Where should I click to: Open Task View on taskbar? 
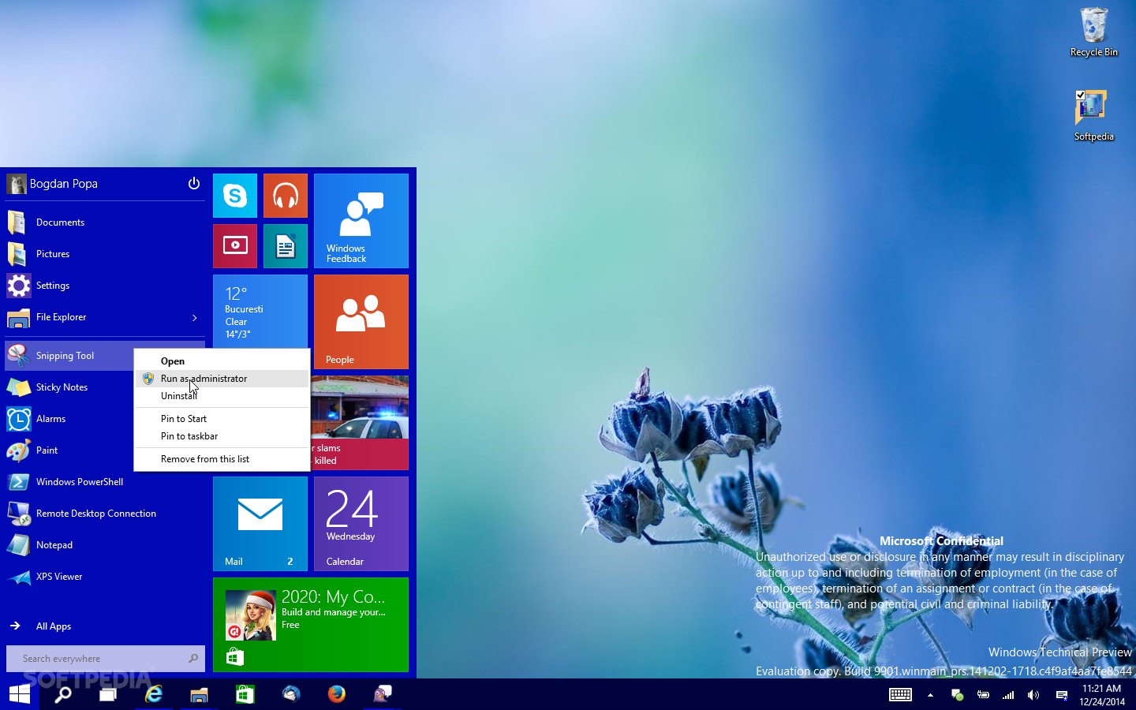(x=108, y=694)
